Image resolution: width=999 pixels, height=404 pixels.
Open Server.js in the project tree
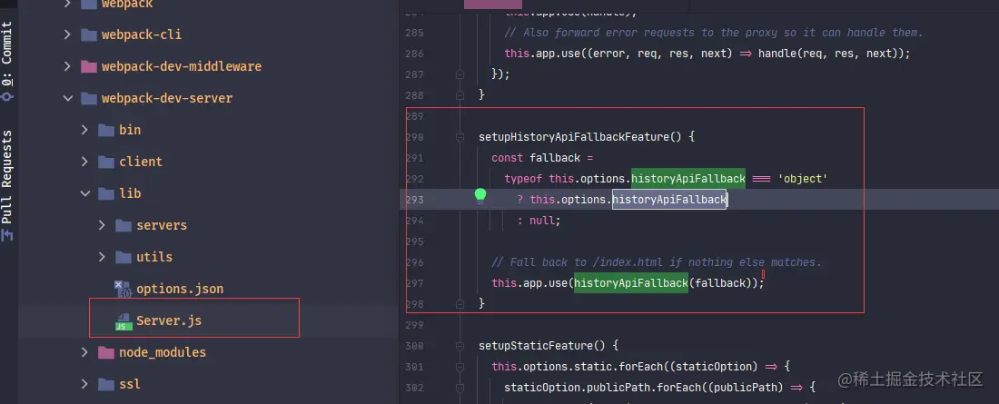169,321
